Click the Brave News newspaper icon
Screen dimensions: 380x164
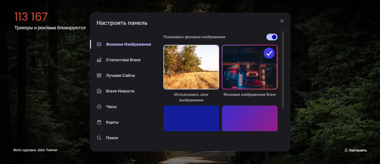(x=99, y=91)
